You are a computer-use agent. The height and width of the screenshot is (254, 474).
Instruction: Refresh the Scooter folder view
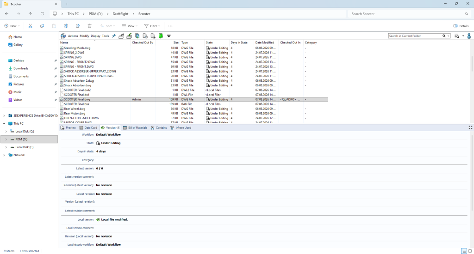coord(42,14)
